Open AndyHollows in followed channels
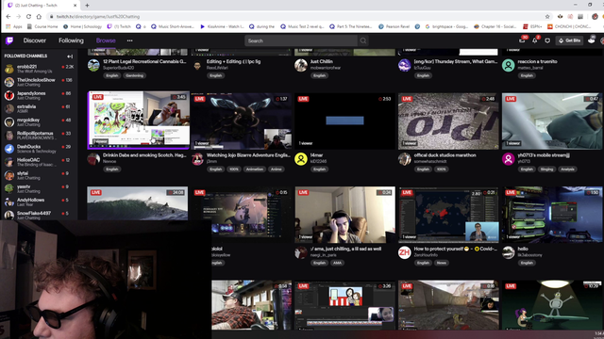 click(x=39, y=202)
